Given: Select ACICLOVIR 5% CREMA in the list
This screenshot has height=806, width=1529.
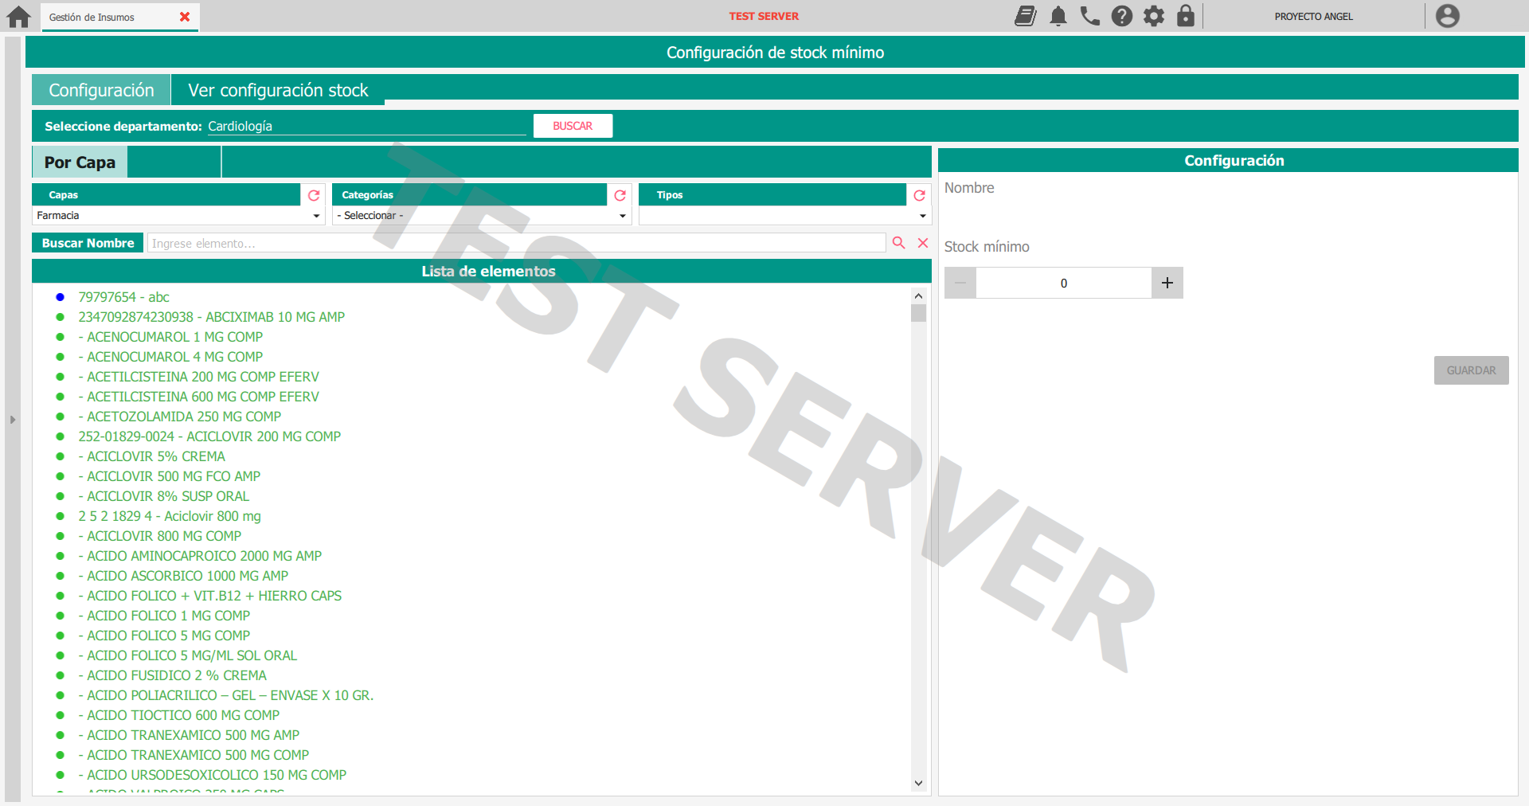Looking at the screenshot, I should click(155, 456).
